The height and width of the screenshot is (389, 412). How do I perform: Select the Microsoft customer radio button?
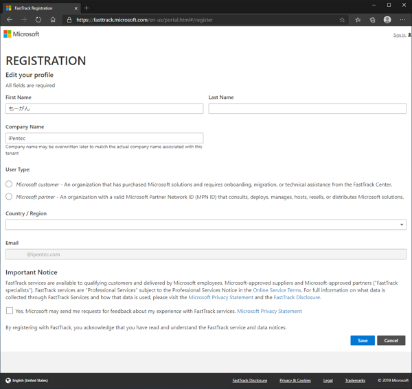coord(9,184)
